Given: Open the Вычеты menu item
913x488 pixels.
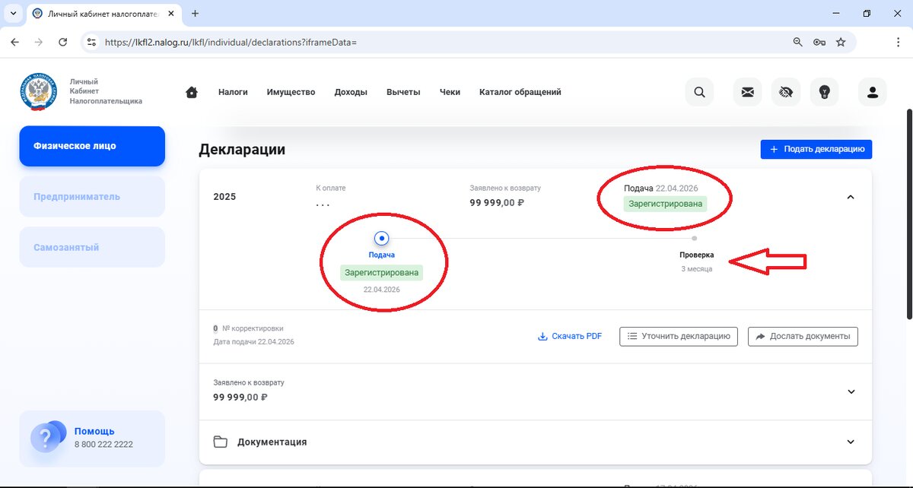Looking at the screenshot, I should coord(403,91).
